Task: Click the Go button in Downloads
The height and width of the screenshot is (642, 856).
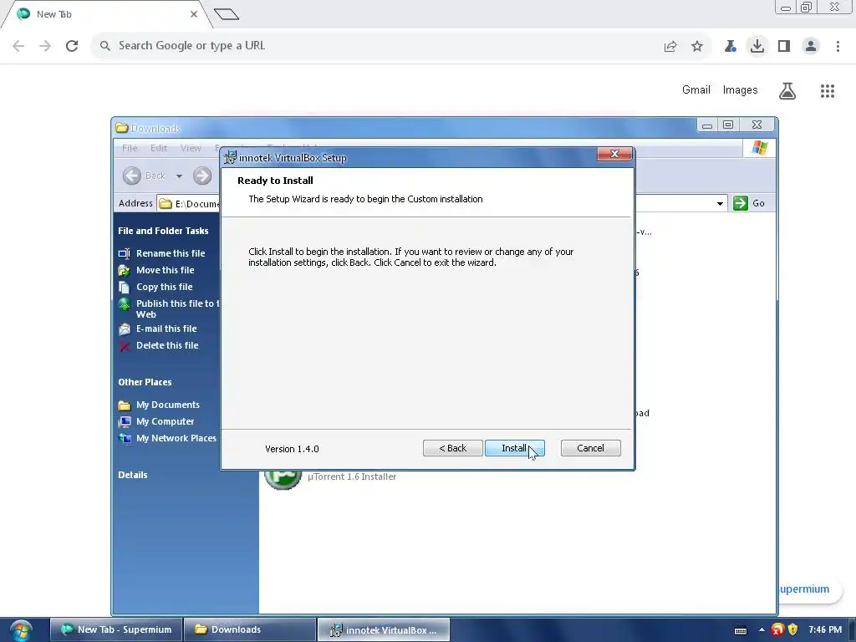Action: click(750, 203)
